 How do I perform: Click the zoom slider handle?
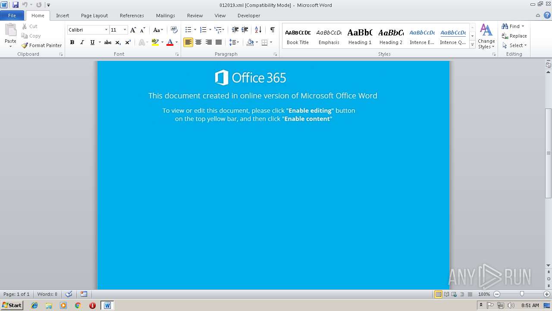coord(522,294)
